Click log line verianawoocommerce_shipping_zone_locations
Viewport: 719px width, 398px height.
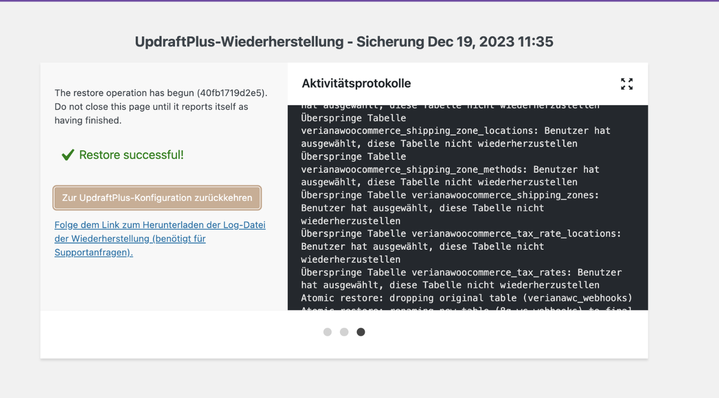click(x=456, y=131)
